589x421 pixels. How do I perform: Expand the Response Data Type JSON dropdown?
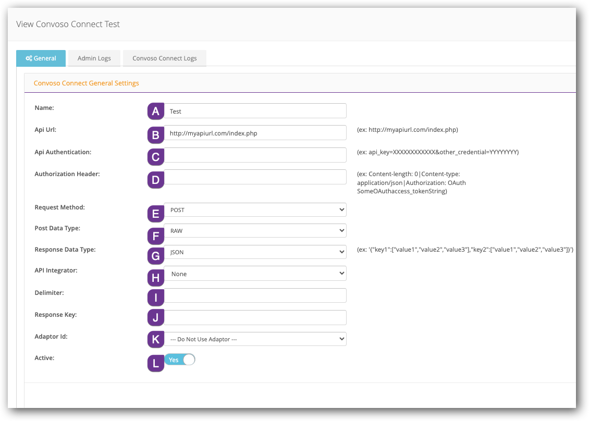[x=255, y=252]
